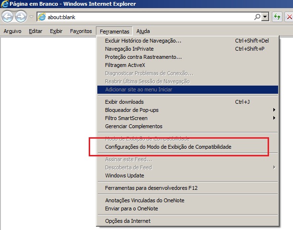
Task: Choose Enviar para o OneNote
Action: click(x=188, y=208)
